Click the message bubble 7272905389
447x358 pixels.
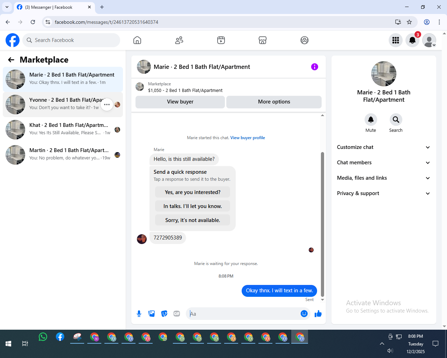pos(168,238)
